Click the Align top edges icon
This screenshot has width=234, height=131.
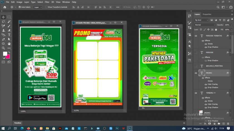click(x=96, y=7)
